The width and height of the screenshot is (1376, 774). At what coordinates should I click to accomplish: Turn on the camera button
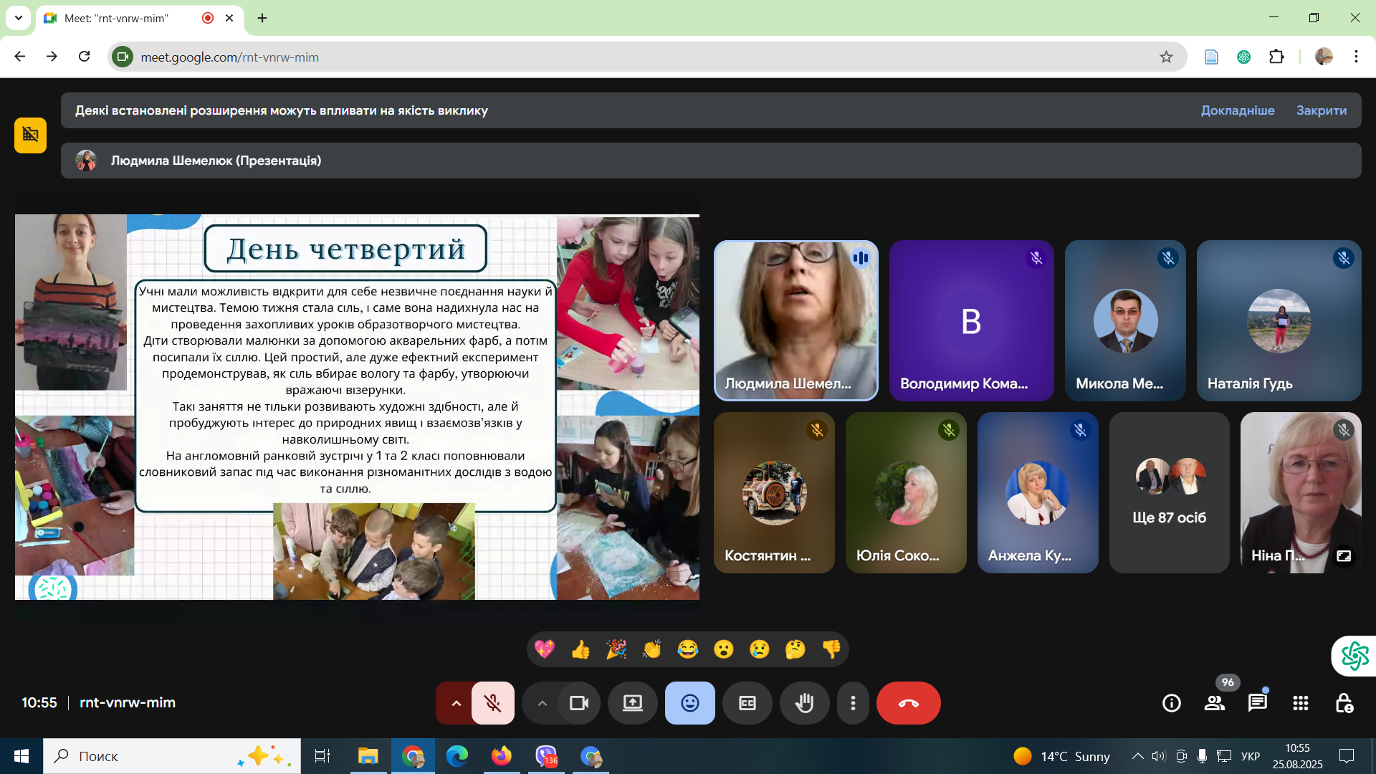point(578,703)
